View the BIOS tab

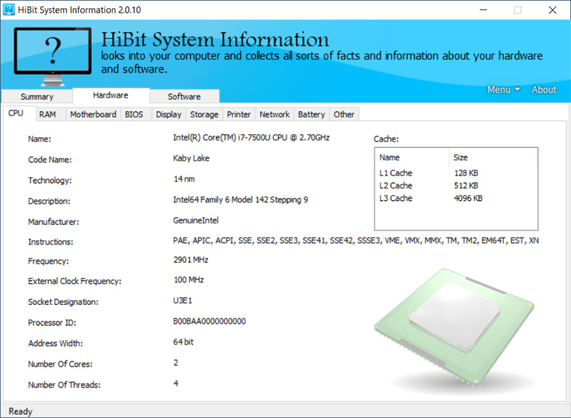pyautogui.click(x=135, y=114)
